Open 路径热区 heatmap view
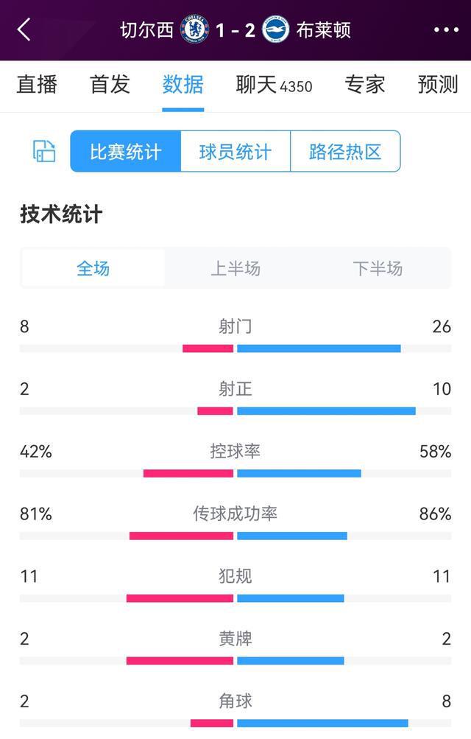The width and height of the screenshot is (471, 739). pos(346,151)
